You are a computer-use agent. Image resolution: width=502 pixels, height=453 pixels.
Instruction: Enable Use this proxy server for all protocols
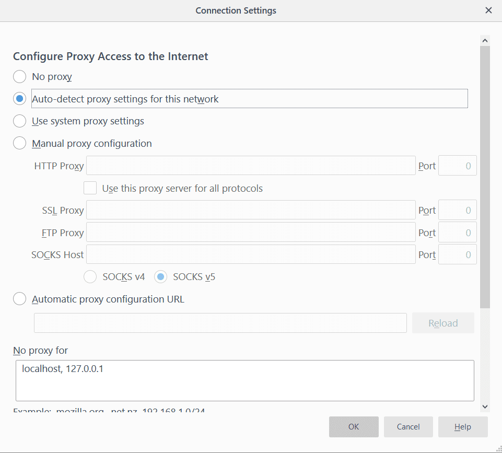click(x=90, y=188)
